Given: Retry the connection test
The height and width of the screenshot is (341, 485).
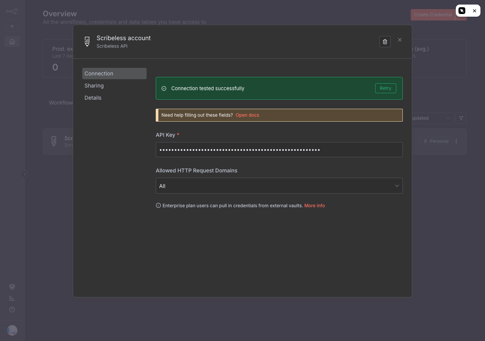Looking at the screenshot, I should point(386,88).
